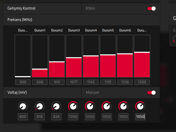176x132 pixels.
Task: Click the Durum5 frequency bar
Action: point(108,56)
